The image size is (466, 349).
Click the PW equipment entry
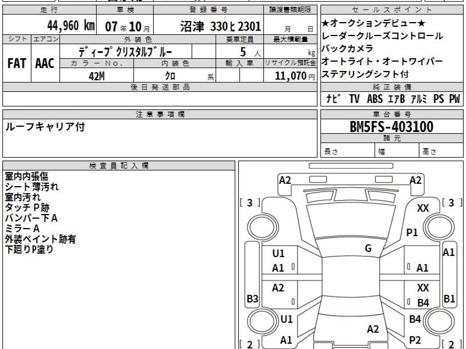(454, 99)
